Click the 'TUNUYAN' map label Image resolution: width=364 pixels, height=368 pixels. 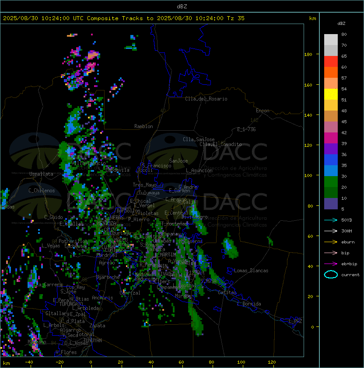(x=93, y=340)
